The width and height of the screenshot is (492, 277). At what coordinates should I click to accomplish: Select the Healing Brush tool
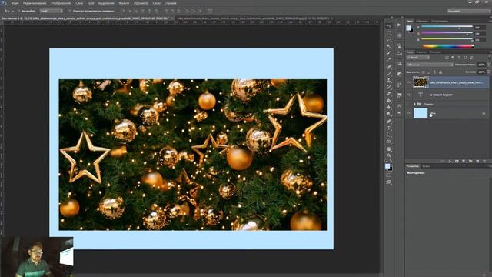(x=389, y=67)
